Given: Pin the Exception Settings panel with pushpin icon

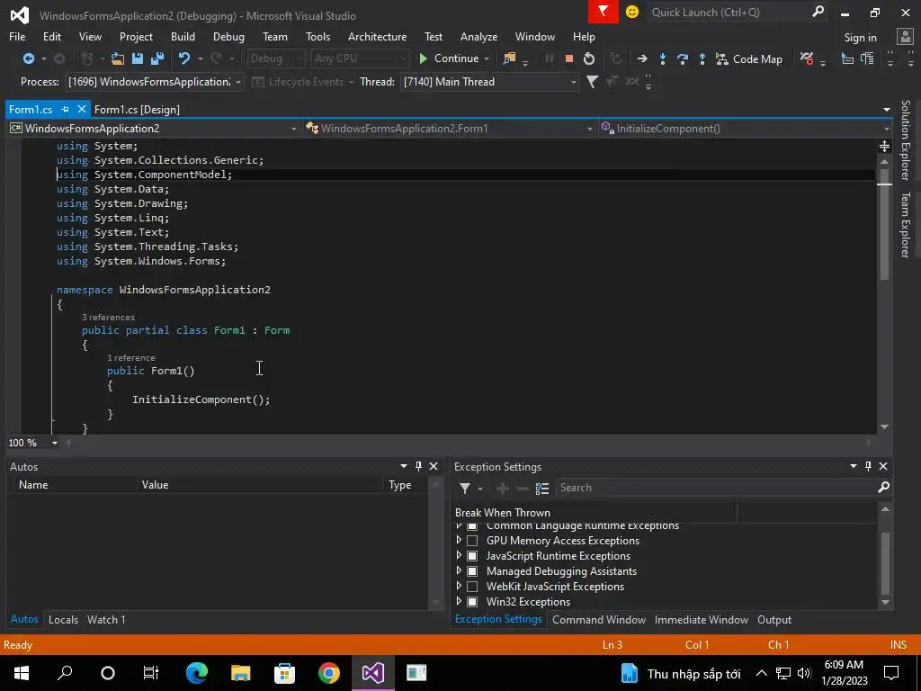Looking at the screenshot, I should click(868, 466).
